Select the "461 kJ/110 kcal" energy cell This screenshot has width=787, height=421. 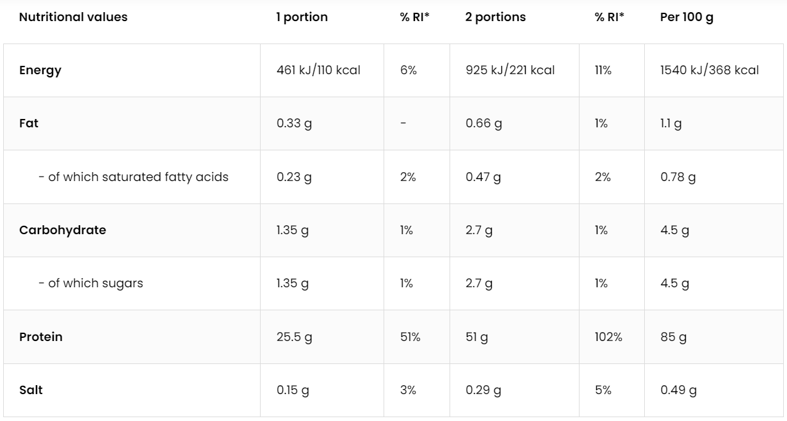pos(318,70)
